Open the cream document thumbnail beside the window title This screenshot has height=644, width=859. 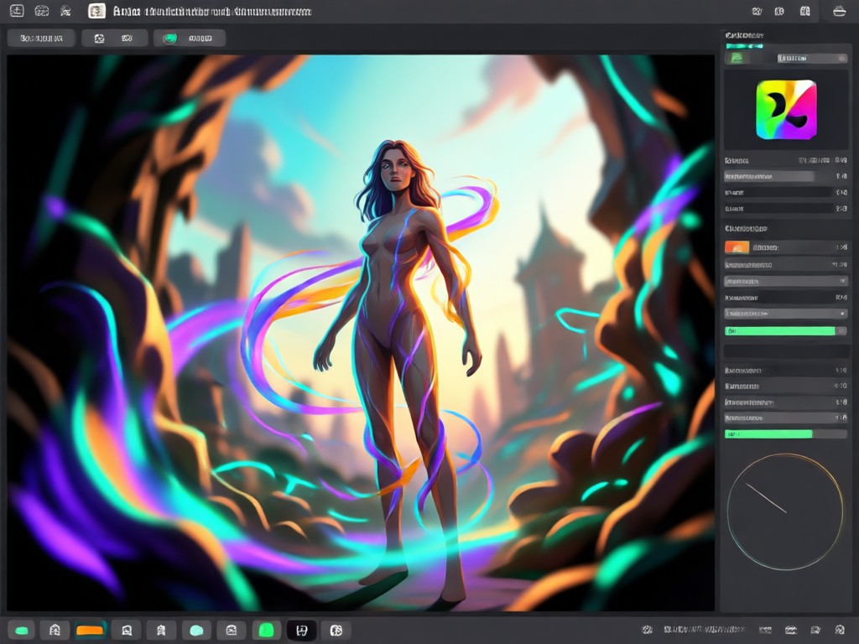click(97, 11)
